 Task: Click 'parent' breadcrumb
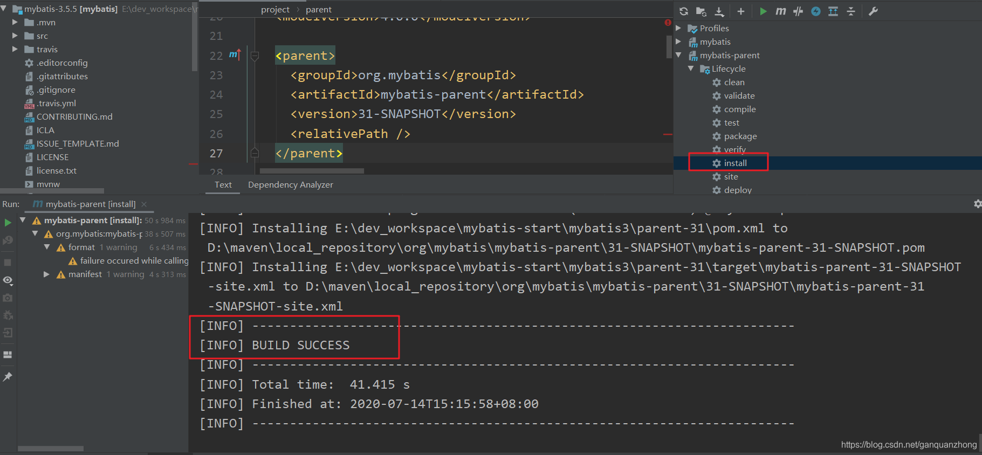tap(319, 10)
